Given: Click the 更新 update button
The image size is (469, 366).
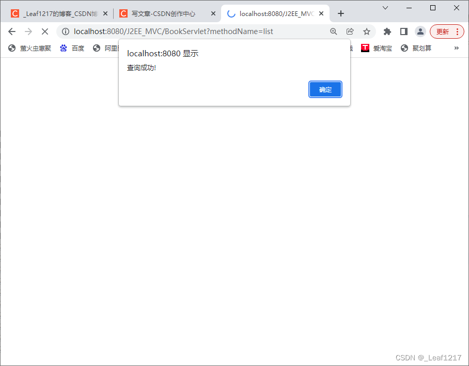Looking at the screenshot, I should (443, 31).
